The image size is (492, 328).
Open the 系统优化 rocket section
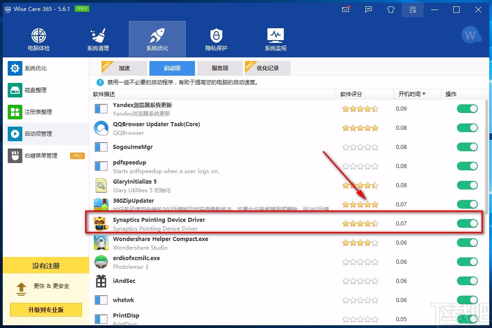[157, 39]
